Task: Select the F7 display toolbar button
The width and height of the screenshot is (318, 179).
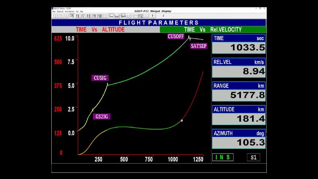Action: (83, 16)
